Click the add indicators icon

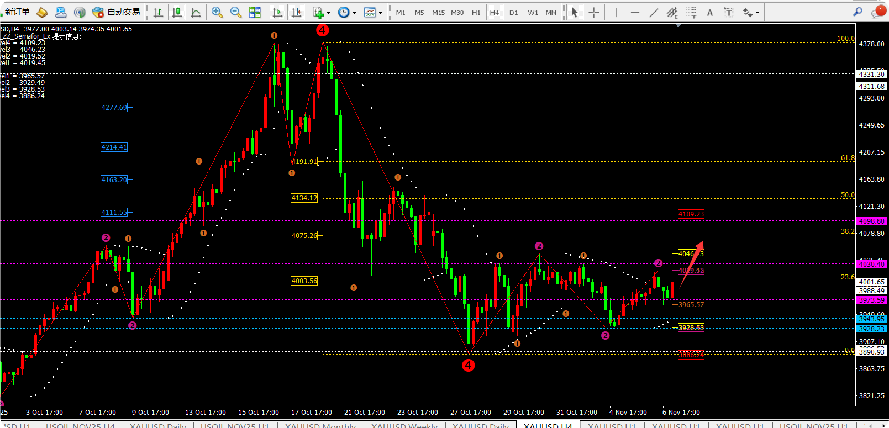pos(318,12)
